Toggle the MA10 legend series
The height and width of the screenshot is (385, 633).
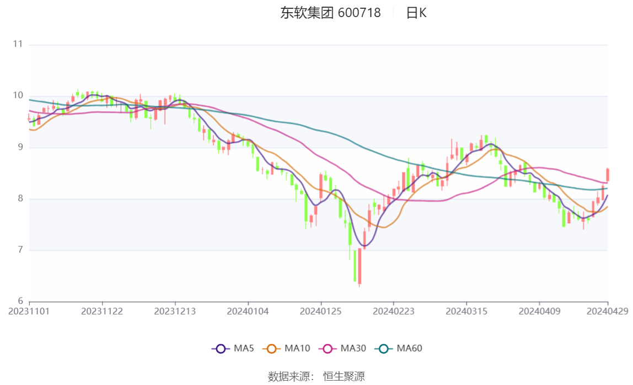286,348
